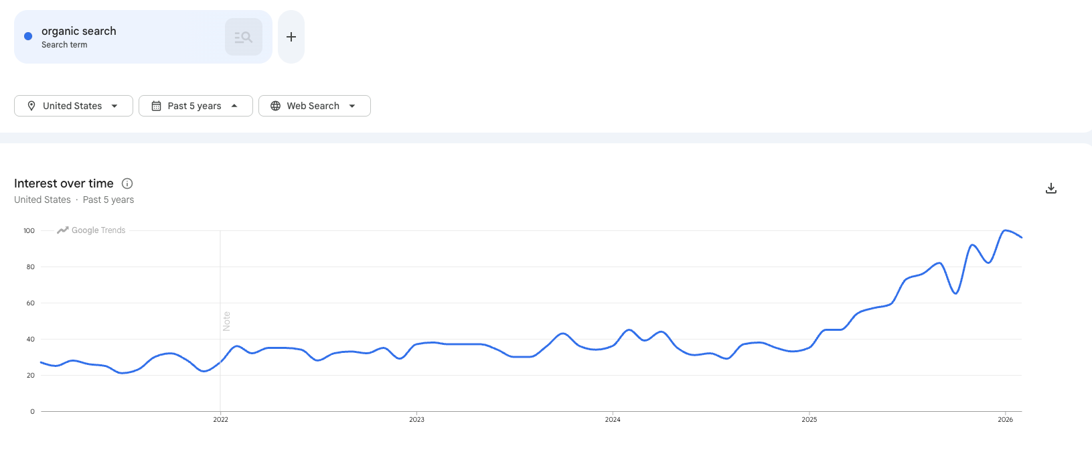Click the search compare icon in term chip
Image resolution: width=1092 pixels, height=450 pixels.
coord(243,37)
